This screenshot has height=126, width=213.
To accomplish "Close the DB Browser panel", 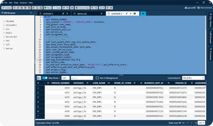I will [x=31, y=13].
